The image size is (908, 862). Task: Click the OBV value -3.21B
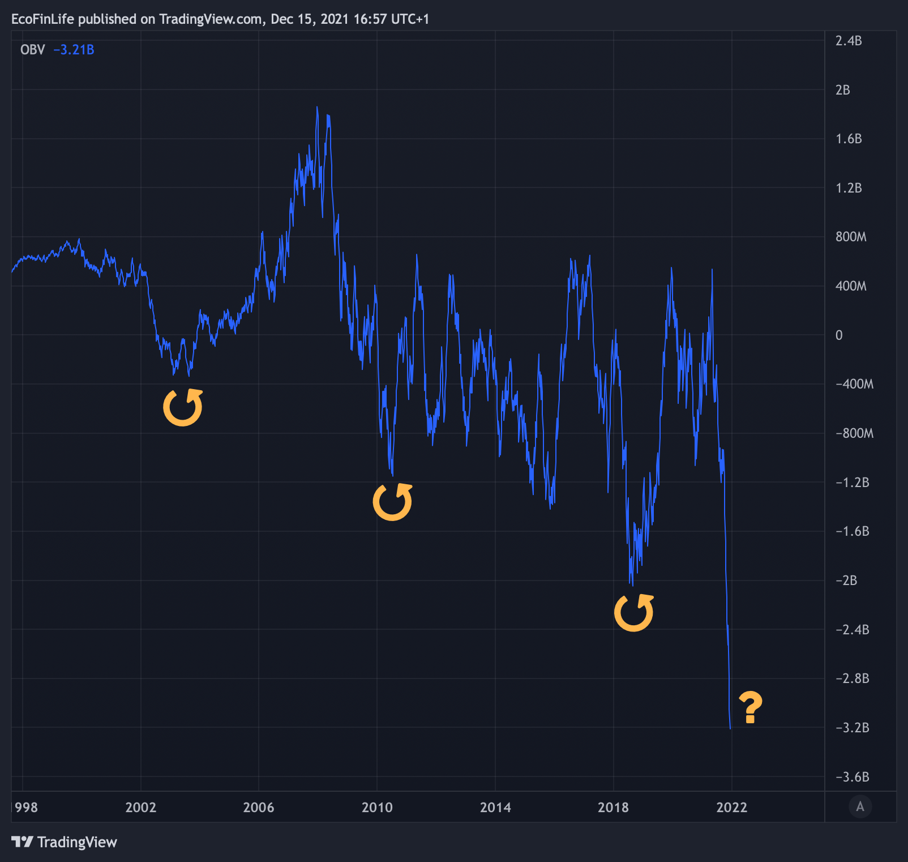tap(74, 50)
